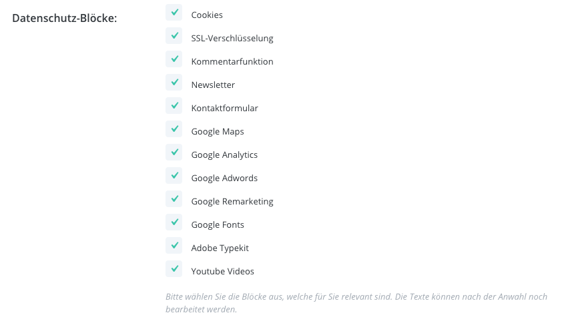Viewport: 564px width, 323px height.
Task: Deselect the Google Maps checkbox
Action: pos(174,129)
